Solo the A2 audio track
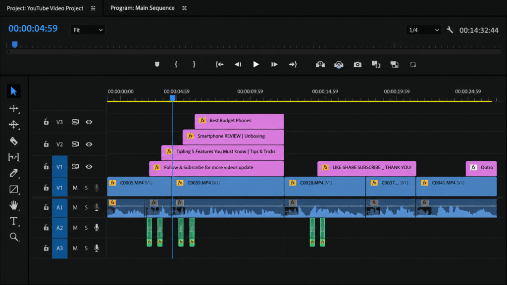This screenshot has width=507, height=285. click(x=86, y=228)
